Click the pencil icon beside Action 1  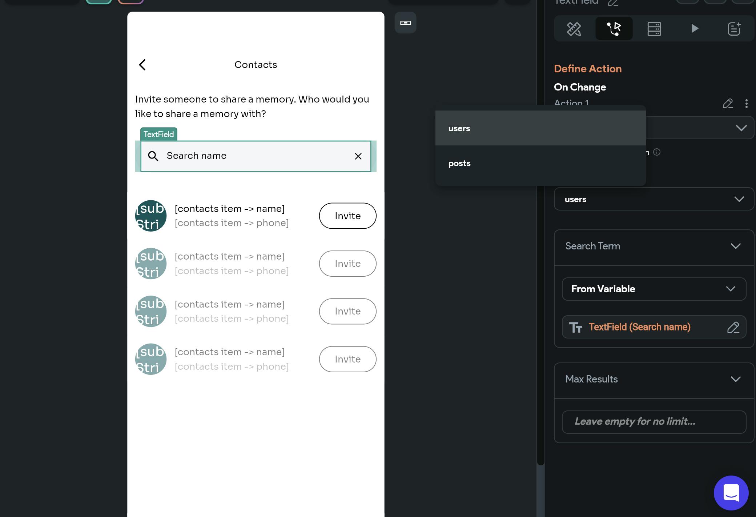tap(728, 104)
